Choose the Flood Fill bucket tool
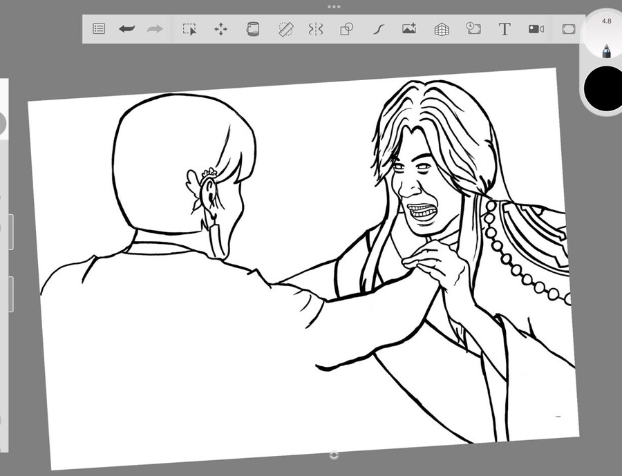Screen dimensions: 622x476 [253, 29]
